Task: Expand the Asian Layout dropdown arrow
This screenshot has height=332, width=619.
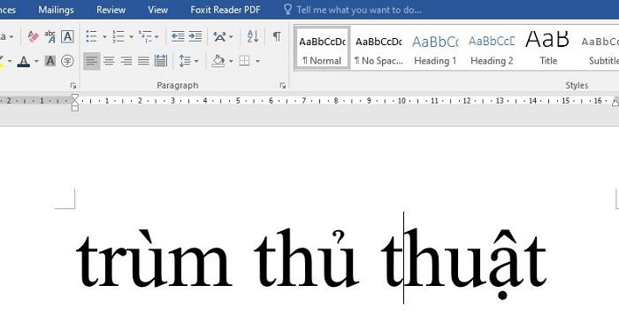Action: (x=231, y=37)
